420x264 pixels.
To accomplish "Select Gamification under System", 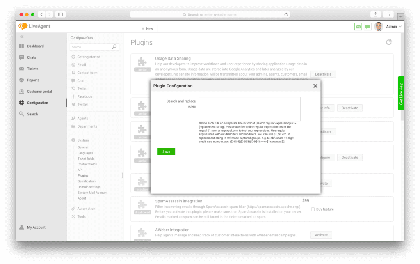I will click(x=86, y=181).
